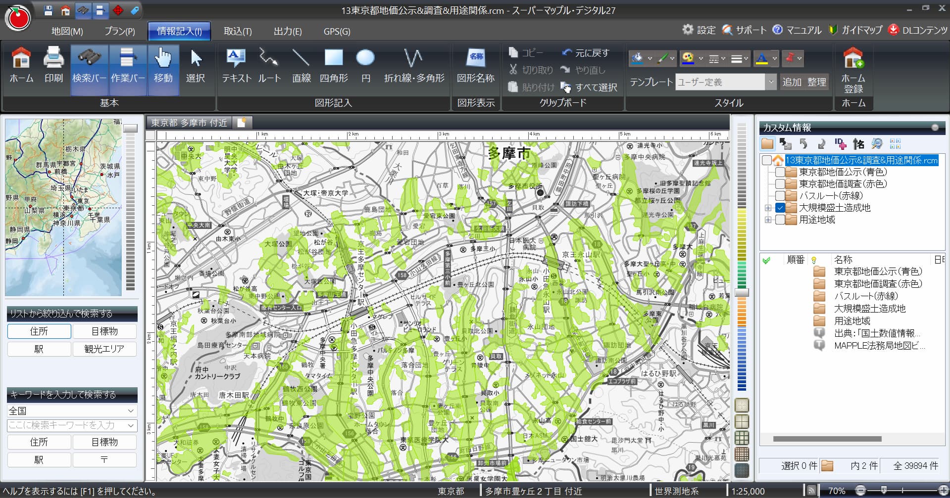Click the ID add icon in カスタム情報 panel
The image size is (950, 498).
pyautogui.click(x=840, y=144)
